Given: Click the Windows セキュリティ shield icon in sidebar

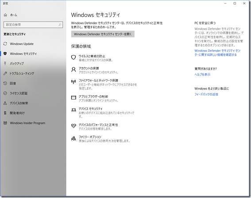Looking at the screenshot, I should tap(5, 54).
